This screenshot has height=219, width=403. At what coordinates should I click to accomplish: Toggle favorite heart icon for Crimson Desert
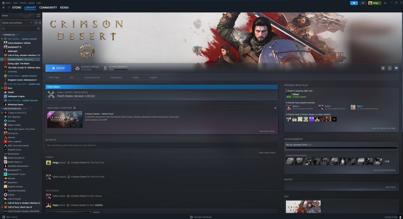point(396,68)
